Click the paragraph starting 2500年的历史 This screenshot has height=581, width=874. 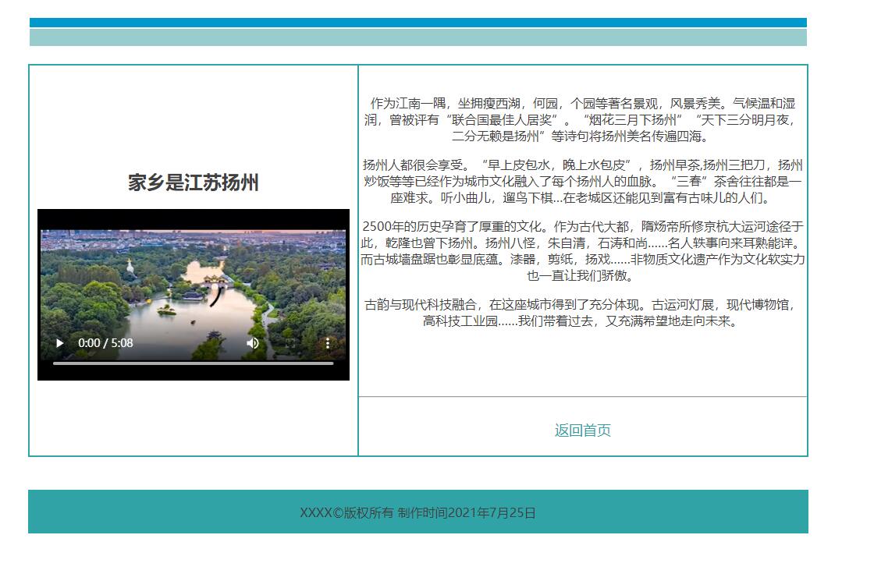click(582, 250)
